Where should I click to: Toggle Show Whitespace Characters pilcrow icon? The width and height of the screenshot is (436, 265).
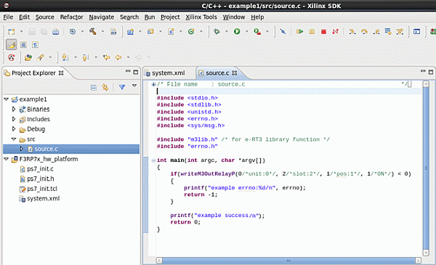coord(35,45)
